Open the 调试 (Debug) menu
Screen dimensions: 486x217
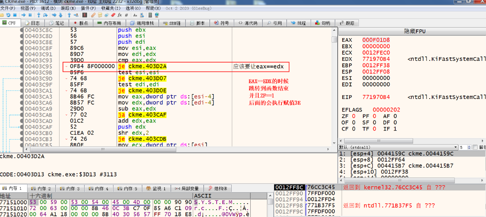[48, 8]
